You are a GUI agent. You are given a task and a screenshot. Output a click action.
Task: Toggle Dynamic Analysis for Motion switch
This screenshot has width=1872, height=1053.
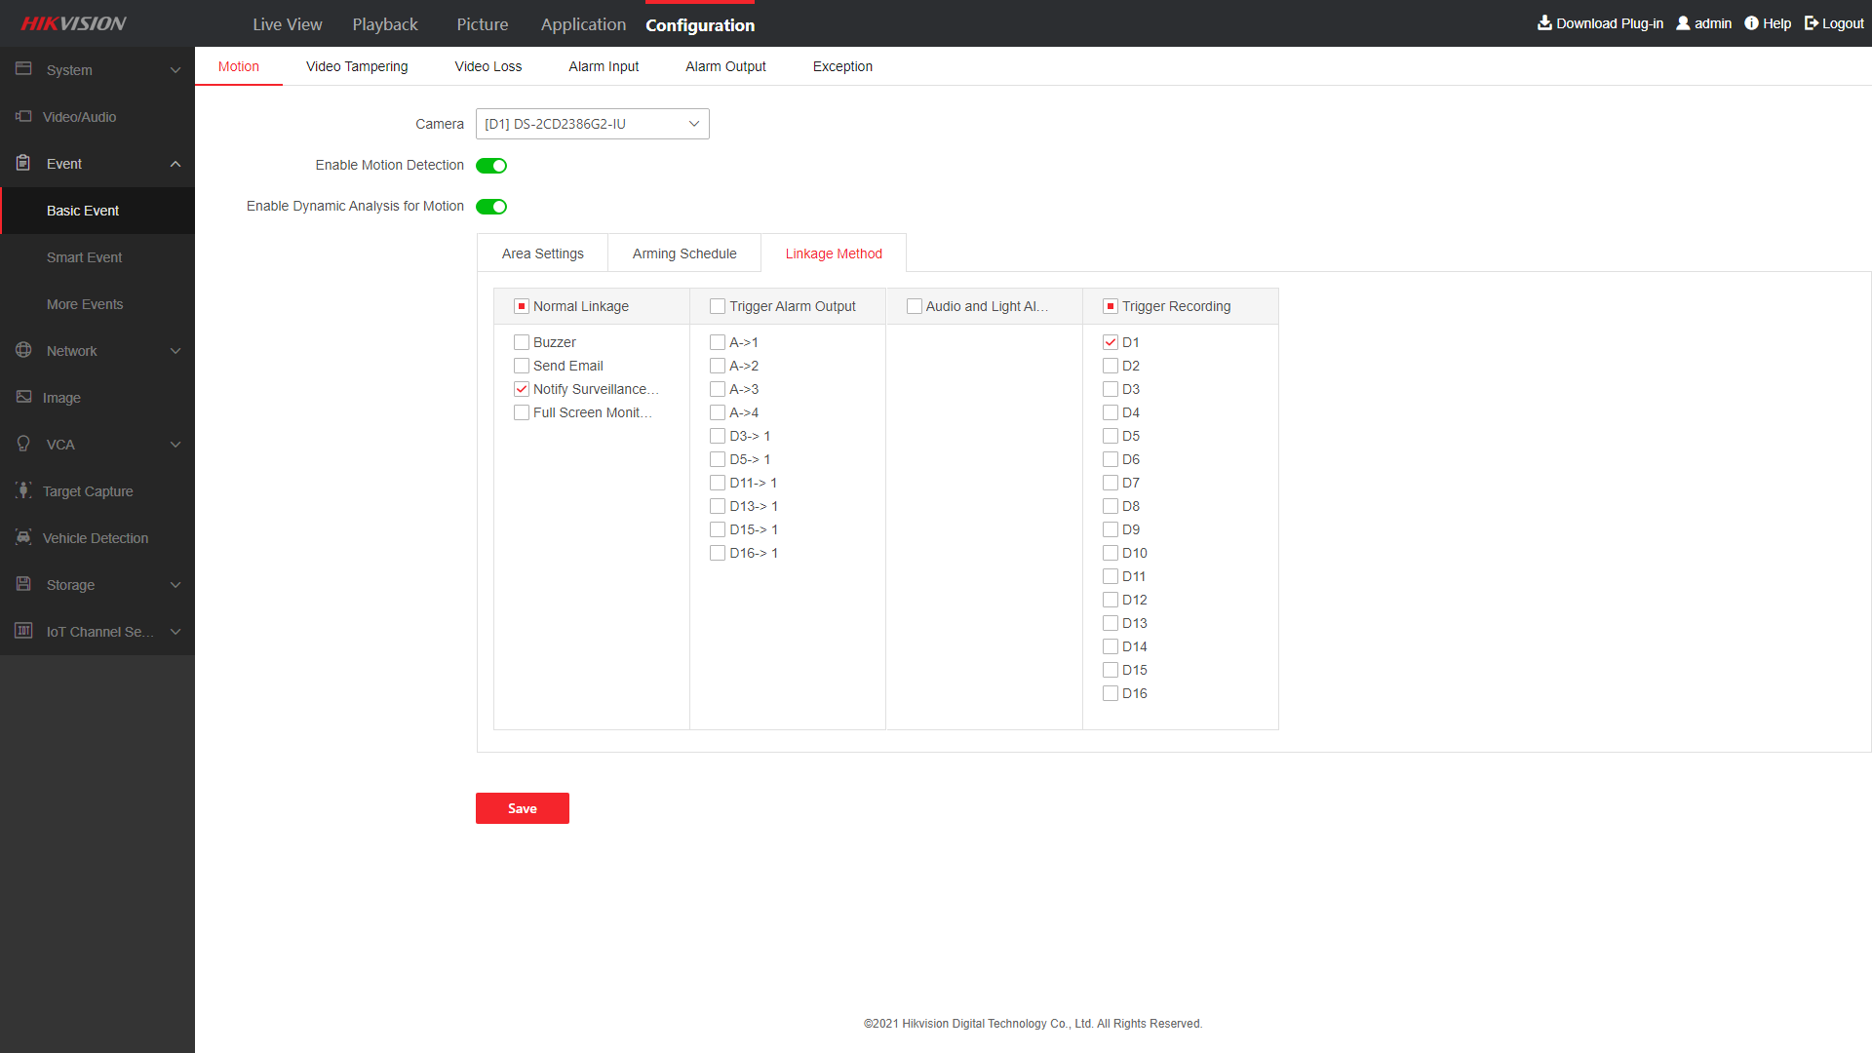491,207
